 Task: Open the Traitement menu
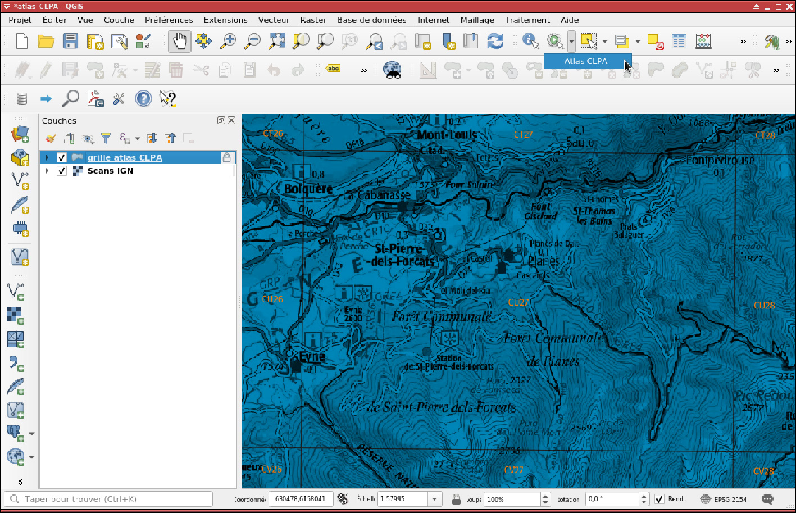point(527,20)
